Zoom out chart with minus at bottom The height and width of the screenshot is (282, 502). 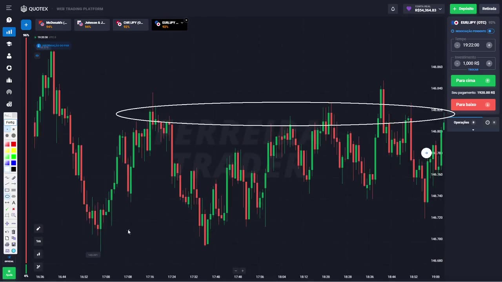click(236, 271)
